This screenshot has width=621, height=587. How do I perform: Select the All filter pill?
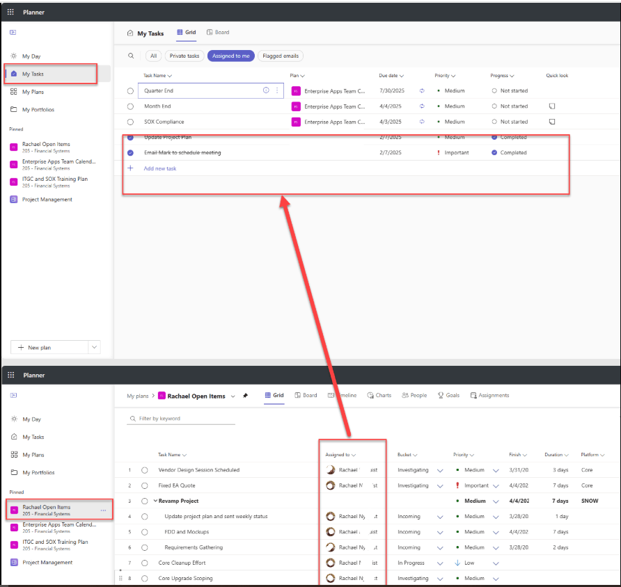pos(154,56)
